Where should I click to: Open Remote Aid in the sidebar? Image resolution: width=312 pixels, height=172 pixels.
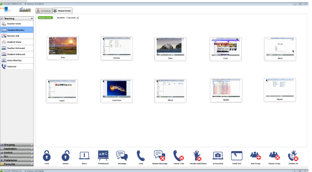(17, 36)
